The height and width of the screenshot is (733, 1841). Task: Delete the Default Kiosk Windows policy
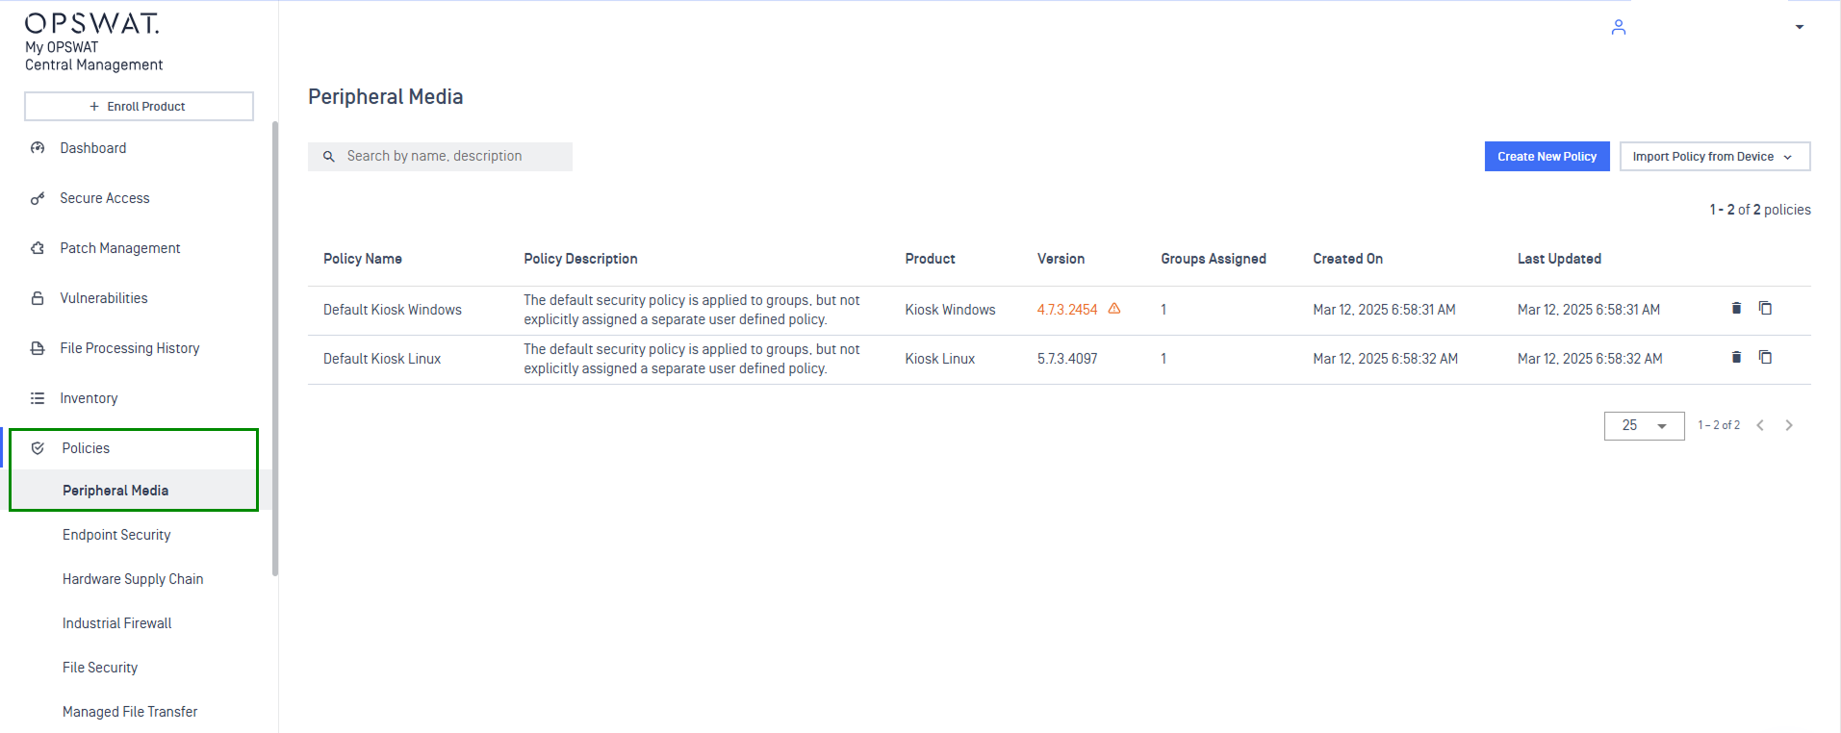coord(1736,308)
